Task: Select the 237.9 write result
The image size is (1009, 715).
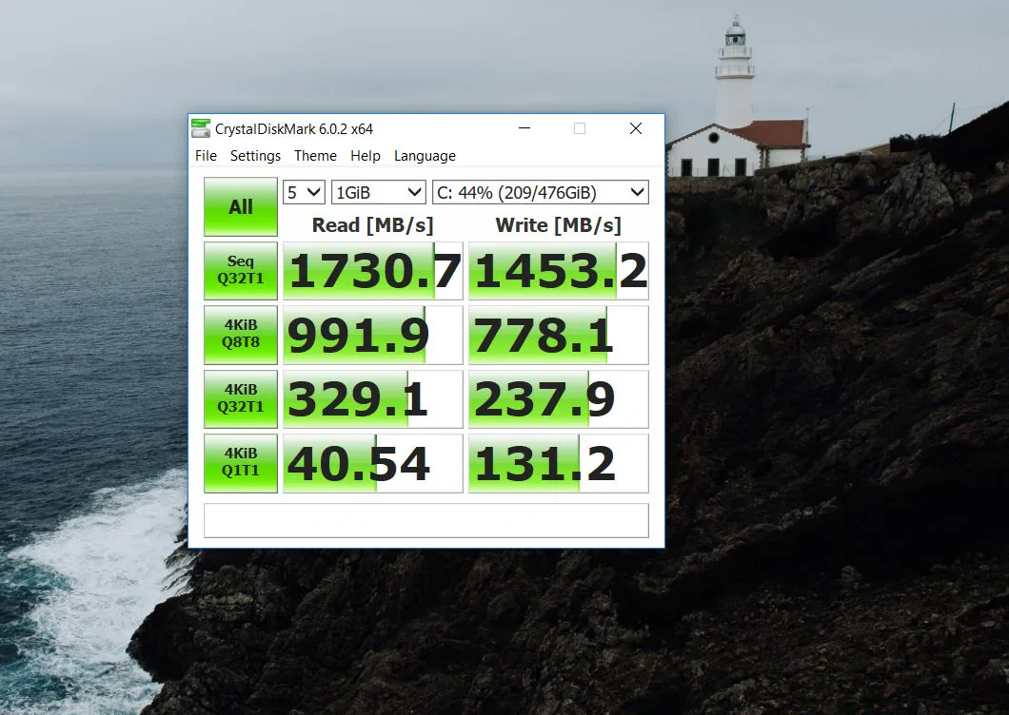Action: tap(559, 398)
